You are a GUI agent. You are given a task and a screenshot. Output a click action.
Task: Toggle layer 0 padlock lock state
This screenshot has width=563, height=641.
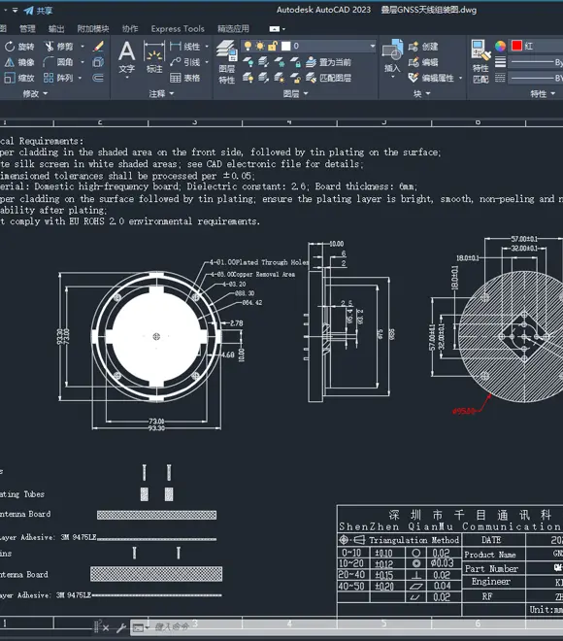point(273,46)
